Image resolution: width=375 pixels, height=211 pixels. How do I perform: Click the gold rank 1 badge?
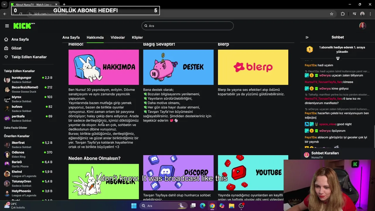coord(310,50)
